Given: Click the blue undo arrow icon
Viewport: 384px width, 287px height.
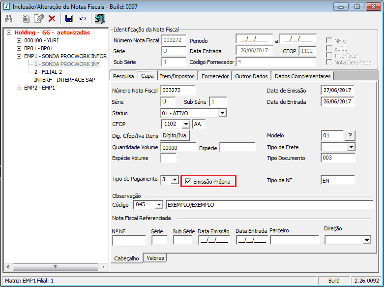Looking at the screenshot, I should 82,19.
